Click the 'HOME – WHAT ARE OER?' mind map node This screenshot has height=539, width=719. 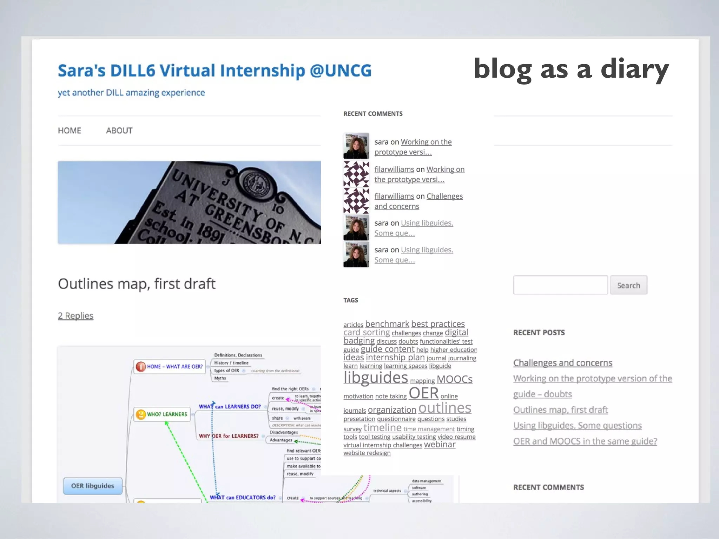[169, 366]
